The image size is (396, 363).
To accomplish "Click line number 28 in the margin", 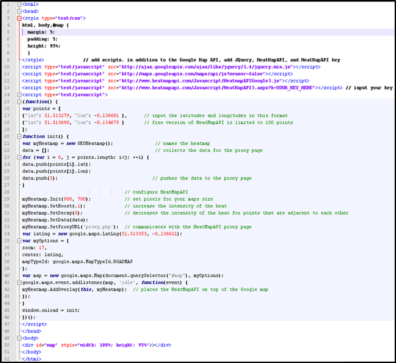I will pos(7,192).
